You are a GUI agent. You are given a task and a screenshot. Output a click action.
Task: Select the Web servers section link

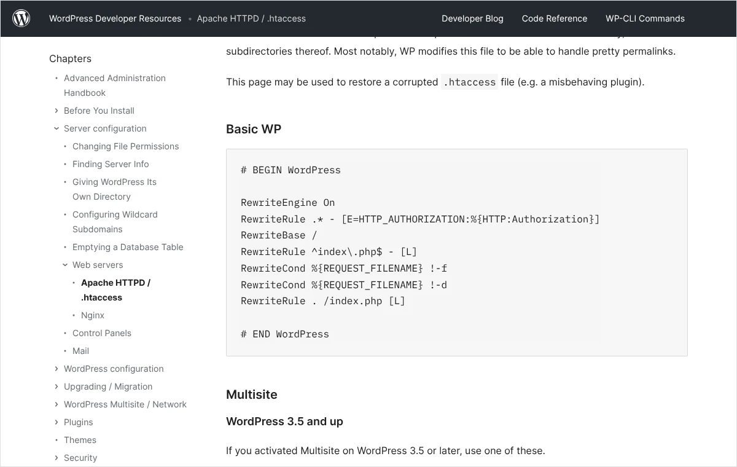(98, 265)
